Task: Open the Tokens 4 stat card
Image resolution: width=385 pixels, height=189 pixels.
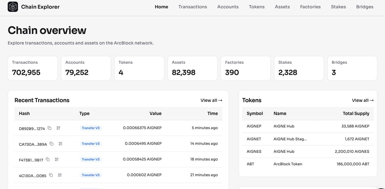Action: [x=139, y=68]
